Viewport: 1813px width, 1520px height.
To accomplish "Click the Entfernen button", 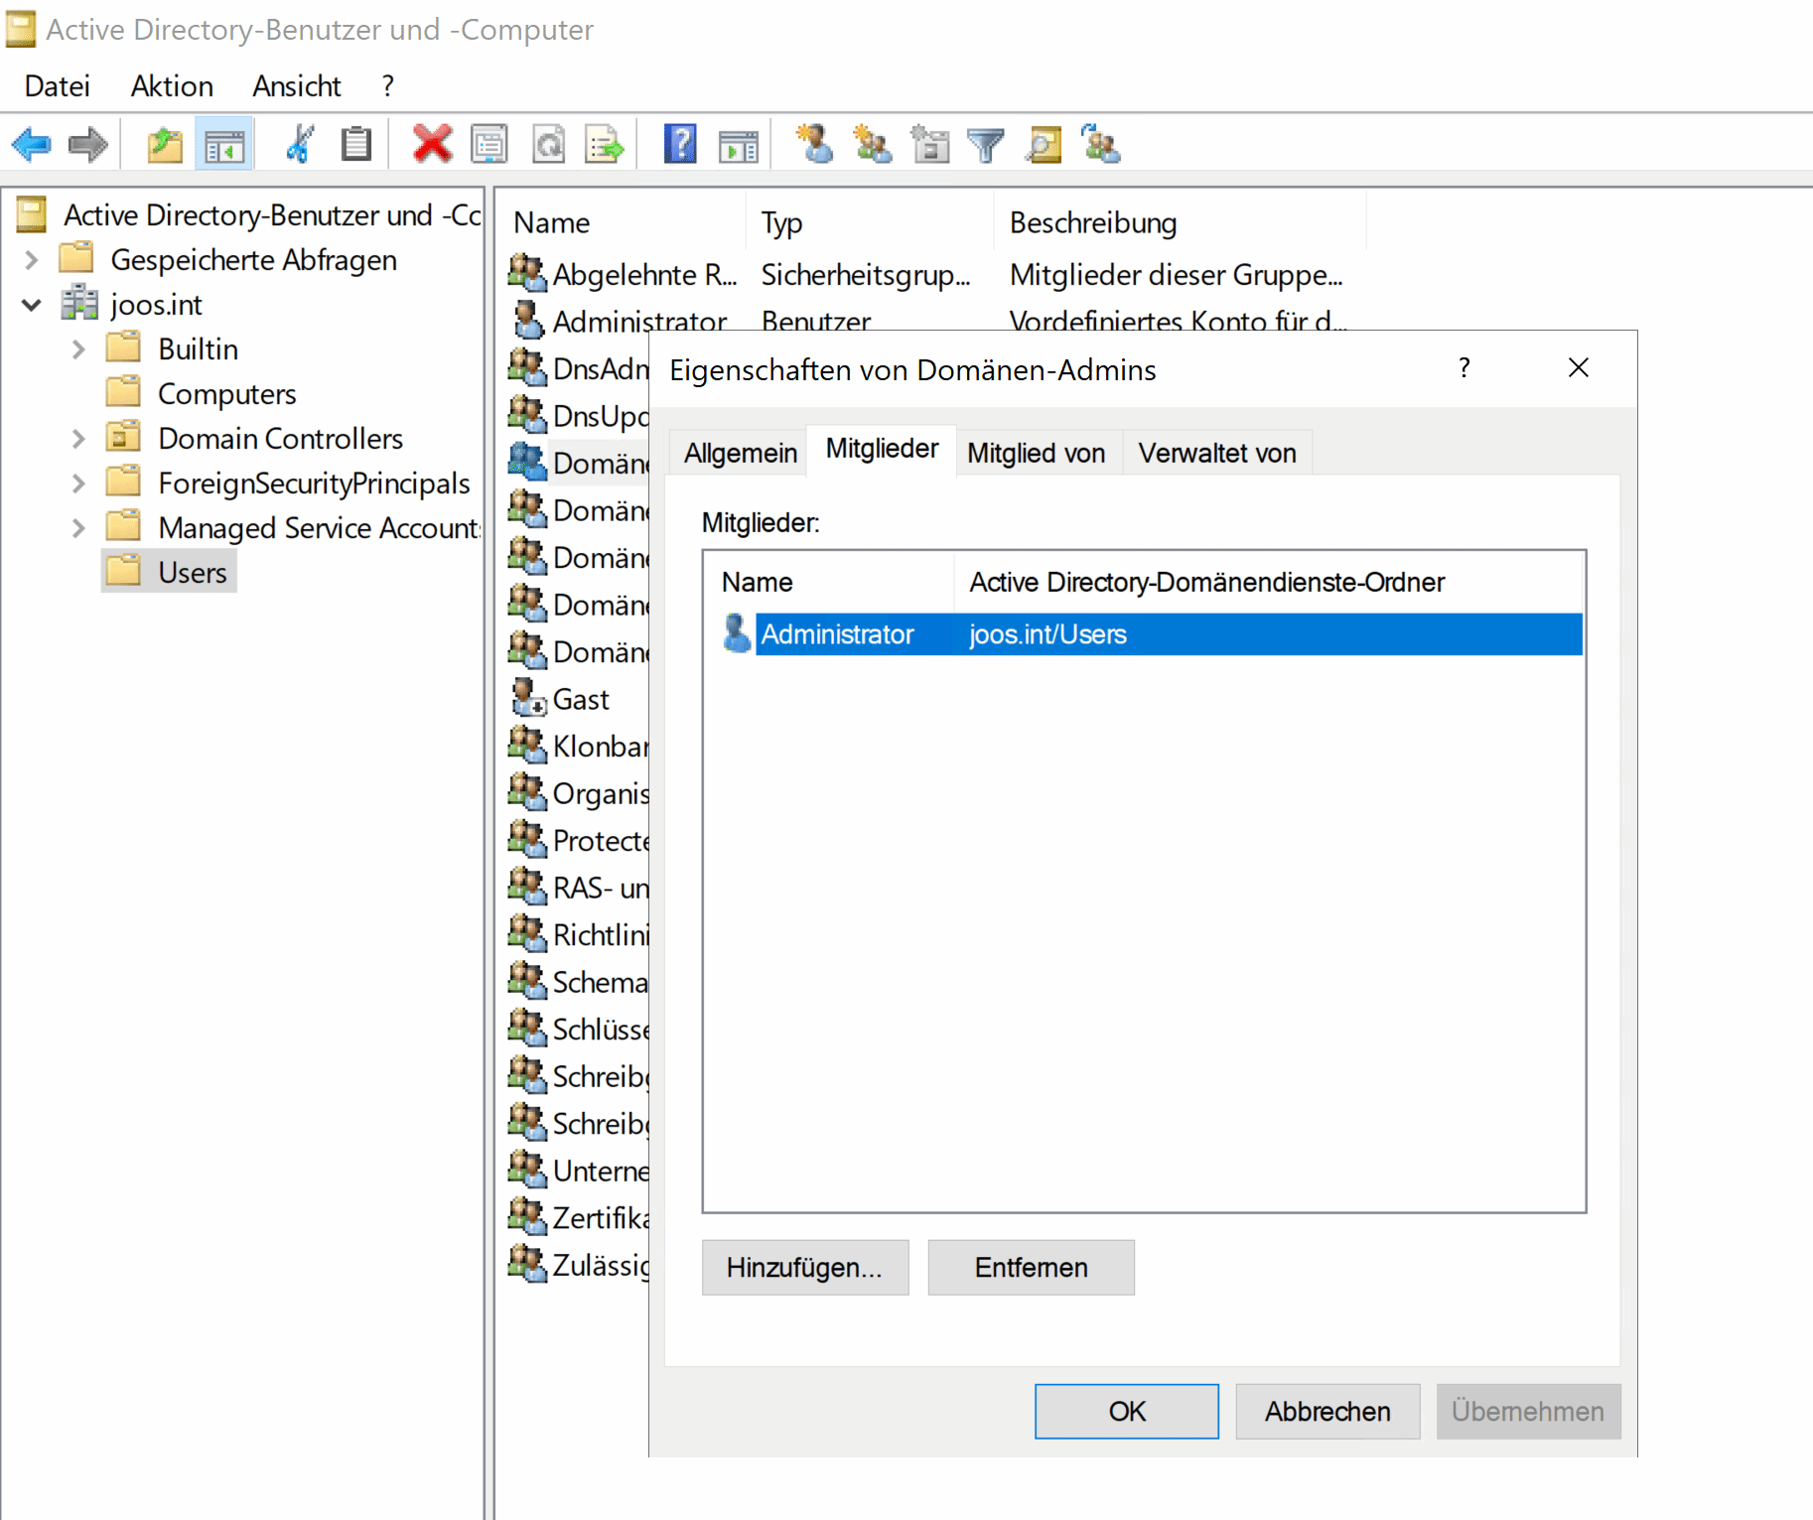I will coord(1031,1268).
